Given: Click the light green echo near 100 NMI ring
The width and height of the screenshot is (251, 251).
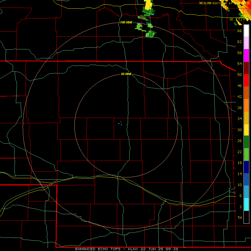Looking at the screenshot, I should click(139, 26).
